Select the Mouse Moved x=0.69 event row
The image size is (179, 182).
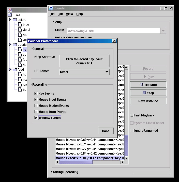90,140
